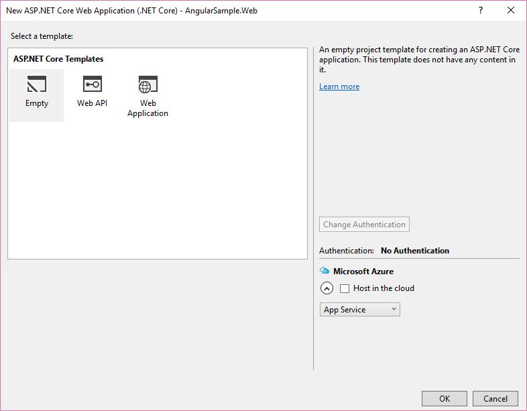Dismiss dialog with Cancel button

click(x=495, y=398)
